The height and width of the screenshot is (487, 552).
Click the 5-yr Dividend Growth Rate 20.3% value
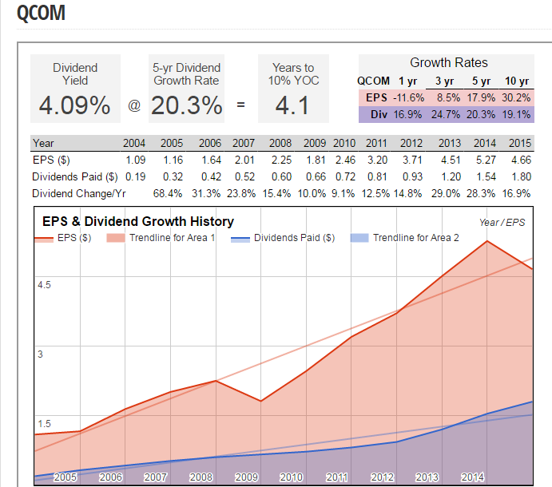[187, 105]
